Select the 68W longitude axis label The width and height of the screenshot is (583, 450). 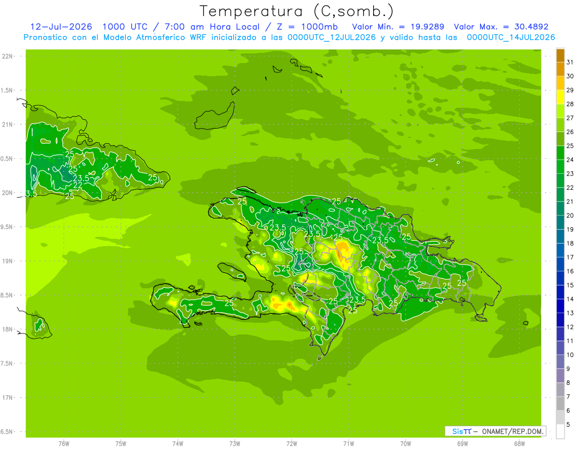point(519,443)
